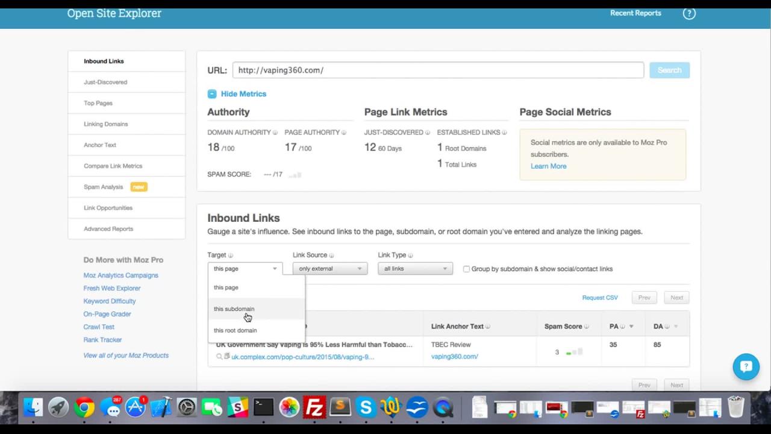Click the Search button

669,71
